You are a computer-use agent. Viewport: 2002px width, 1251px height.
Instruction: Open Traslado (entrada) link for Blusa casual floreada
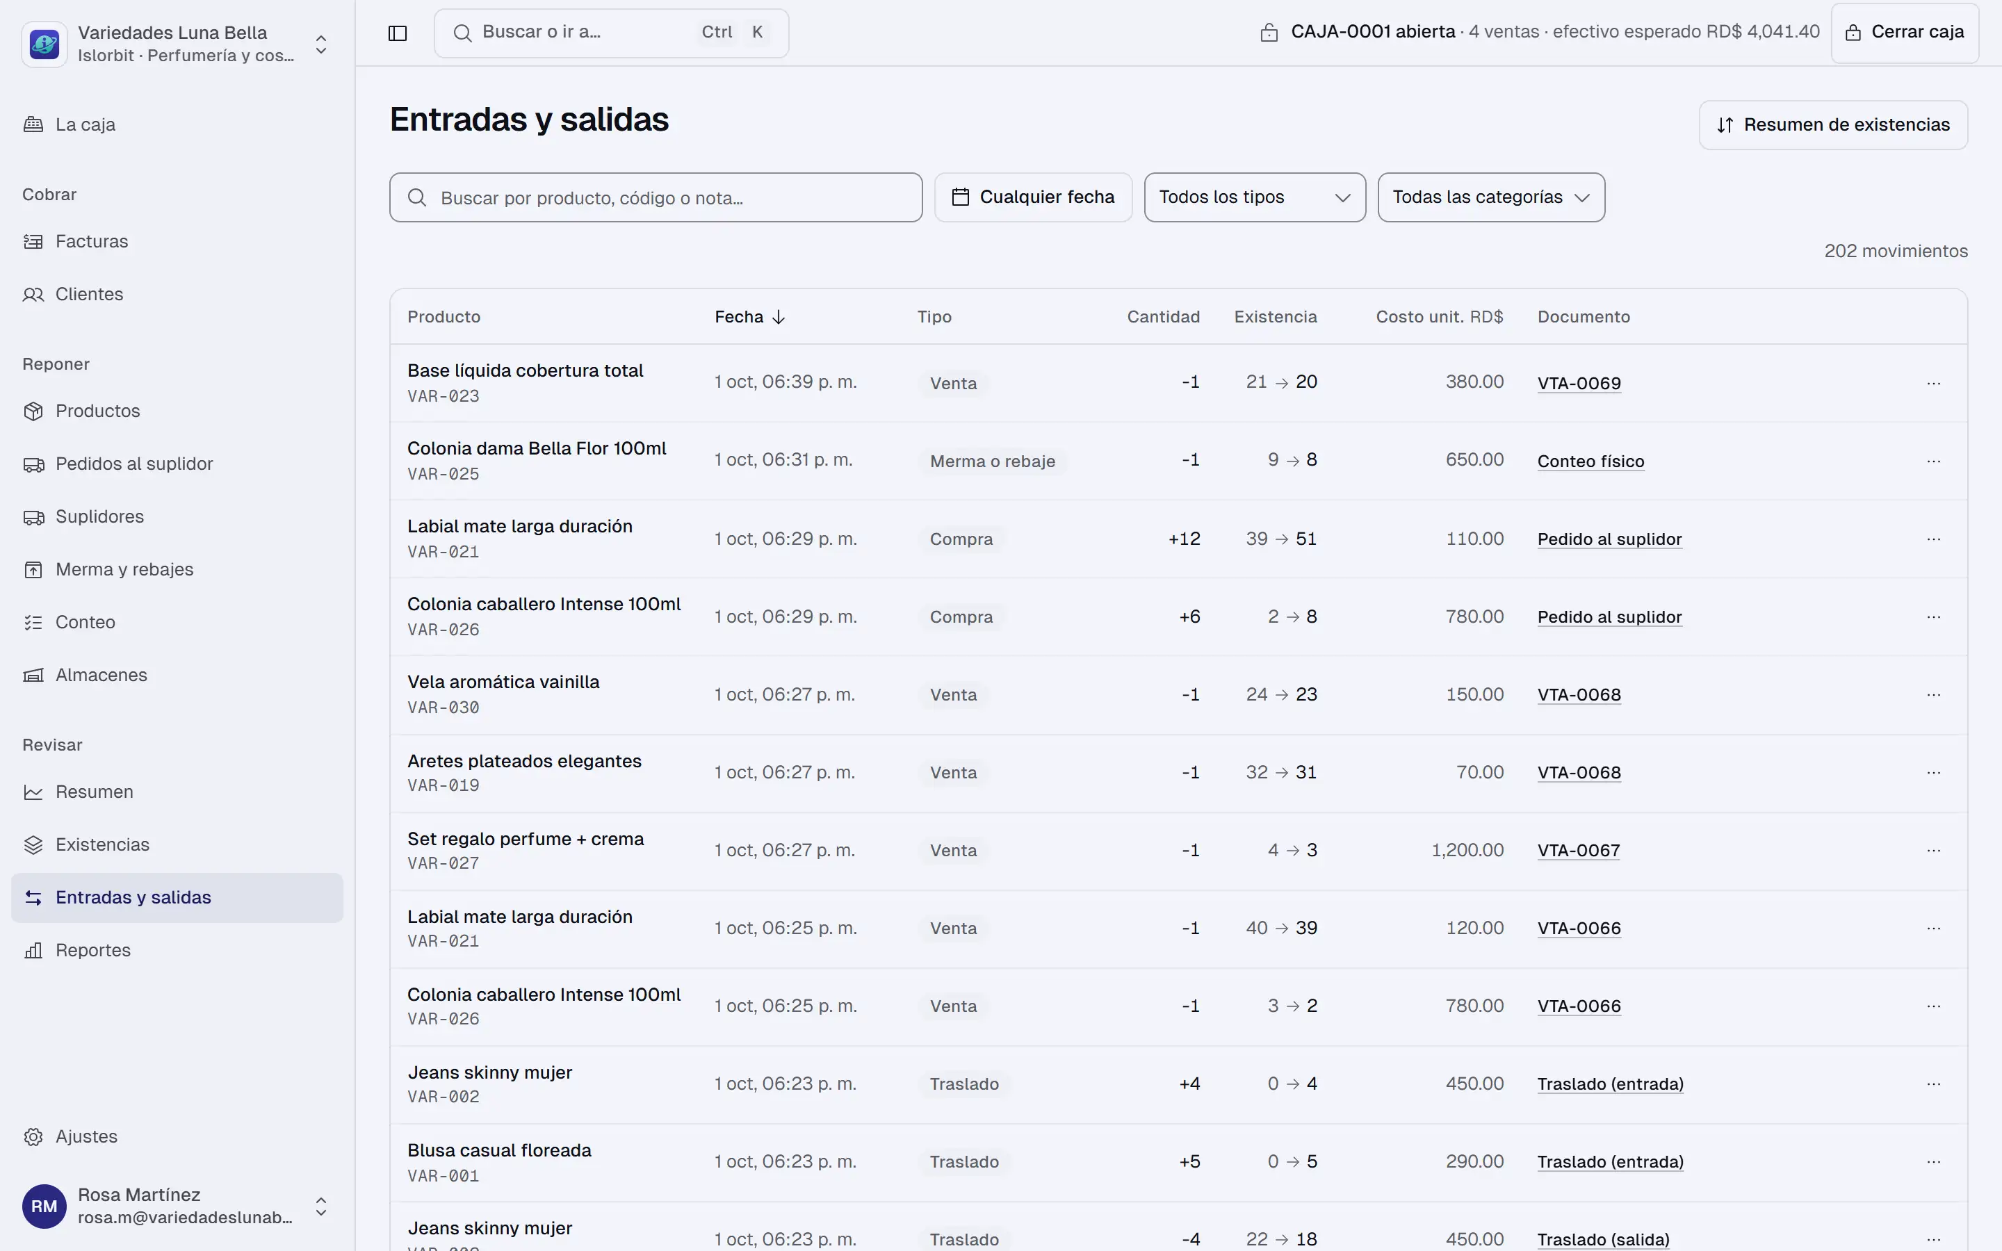click(1610, 1161)
